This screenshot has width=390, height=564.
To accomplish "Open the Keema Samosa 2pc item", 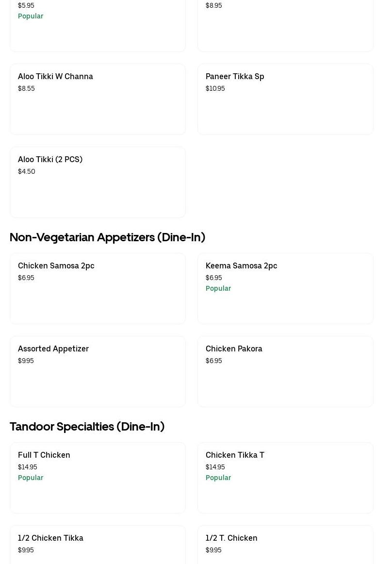I will [285, 288].
